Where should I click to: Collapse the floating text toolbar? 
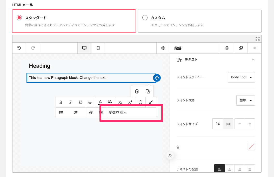point(151,102)
